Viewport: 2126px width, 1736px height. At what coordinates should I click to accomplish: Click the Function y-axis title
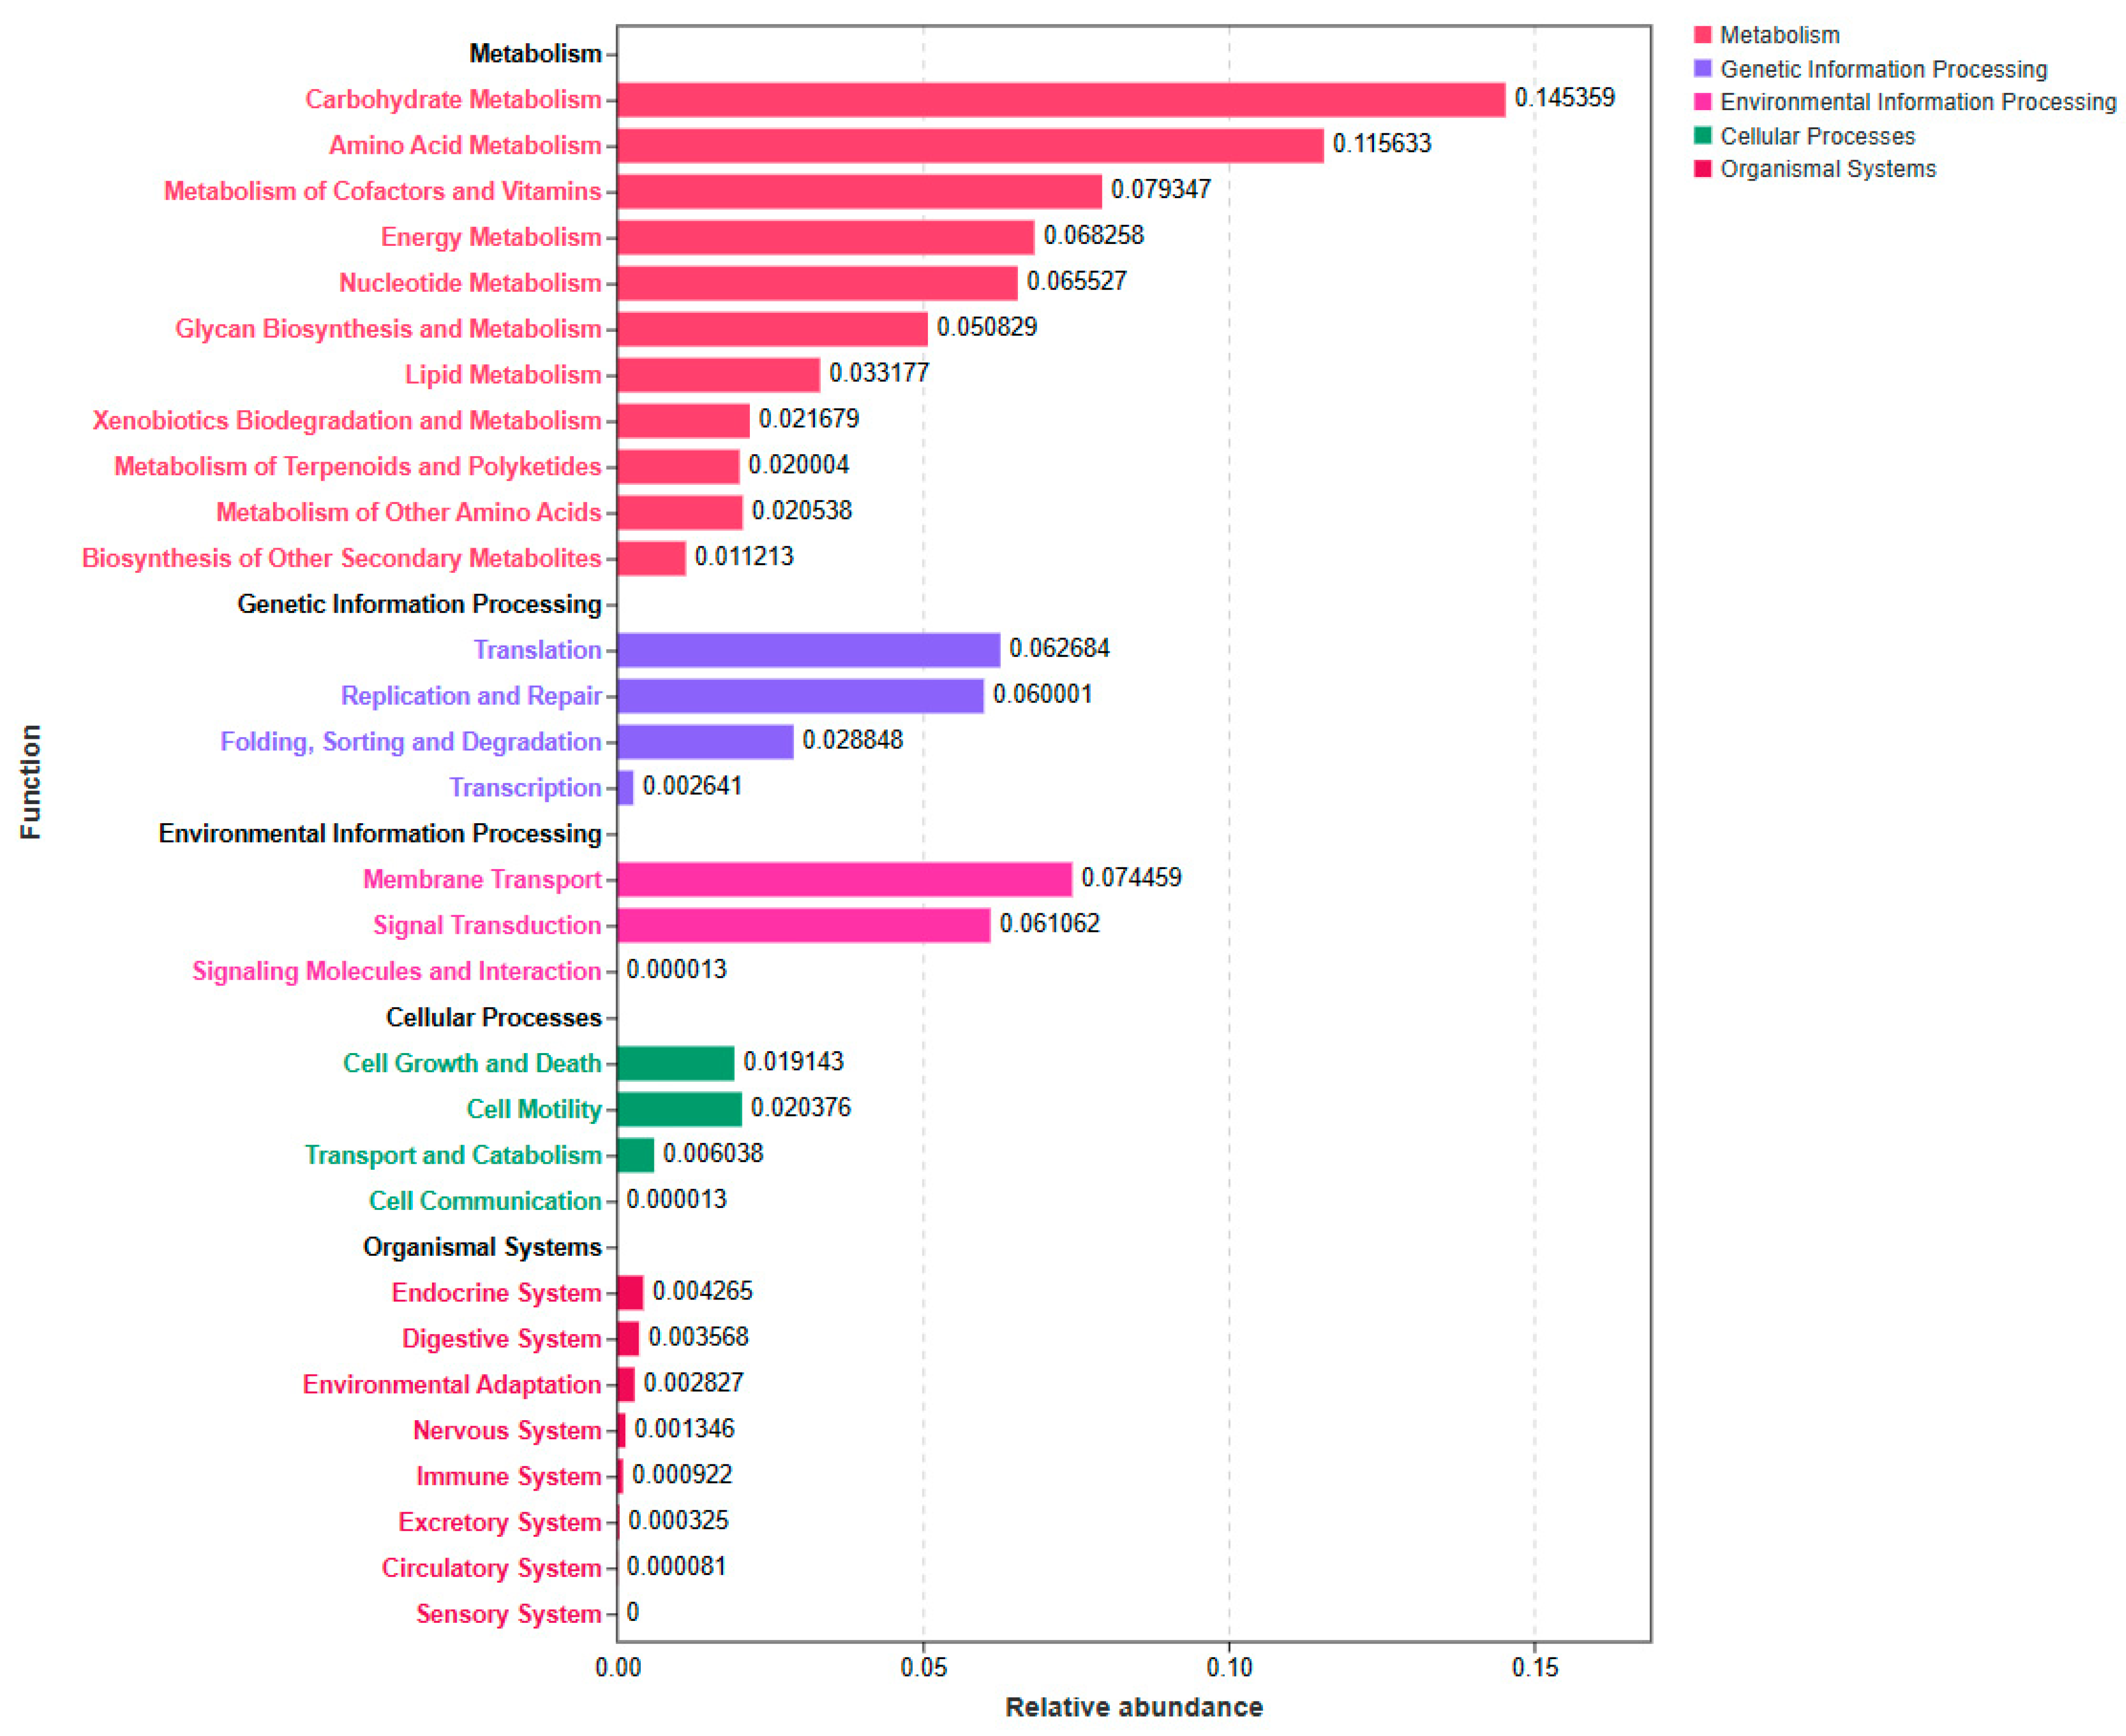31,782
